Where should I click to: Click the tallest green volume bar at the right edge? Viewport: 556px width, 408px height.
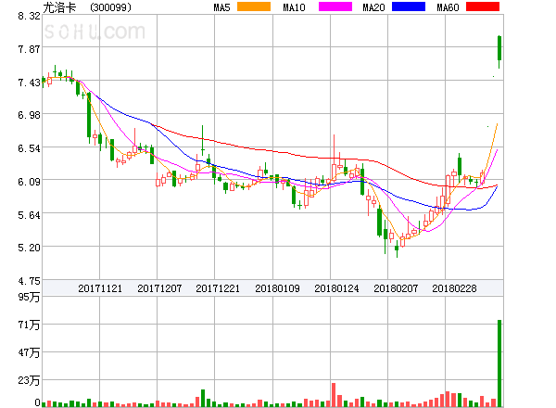[x=499, y=363]
